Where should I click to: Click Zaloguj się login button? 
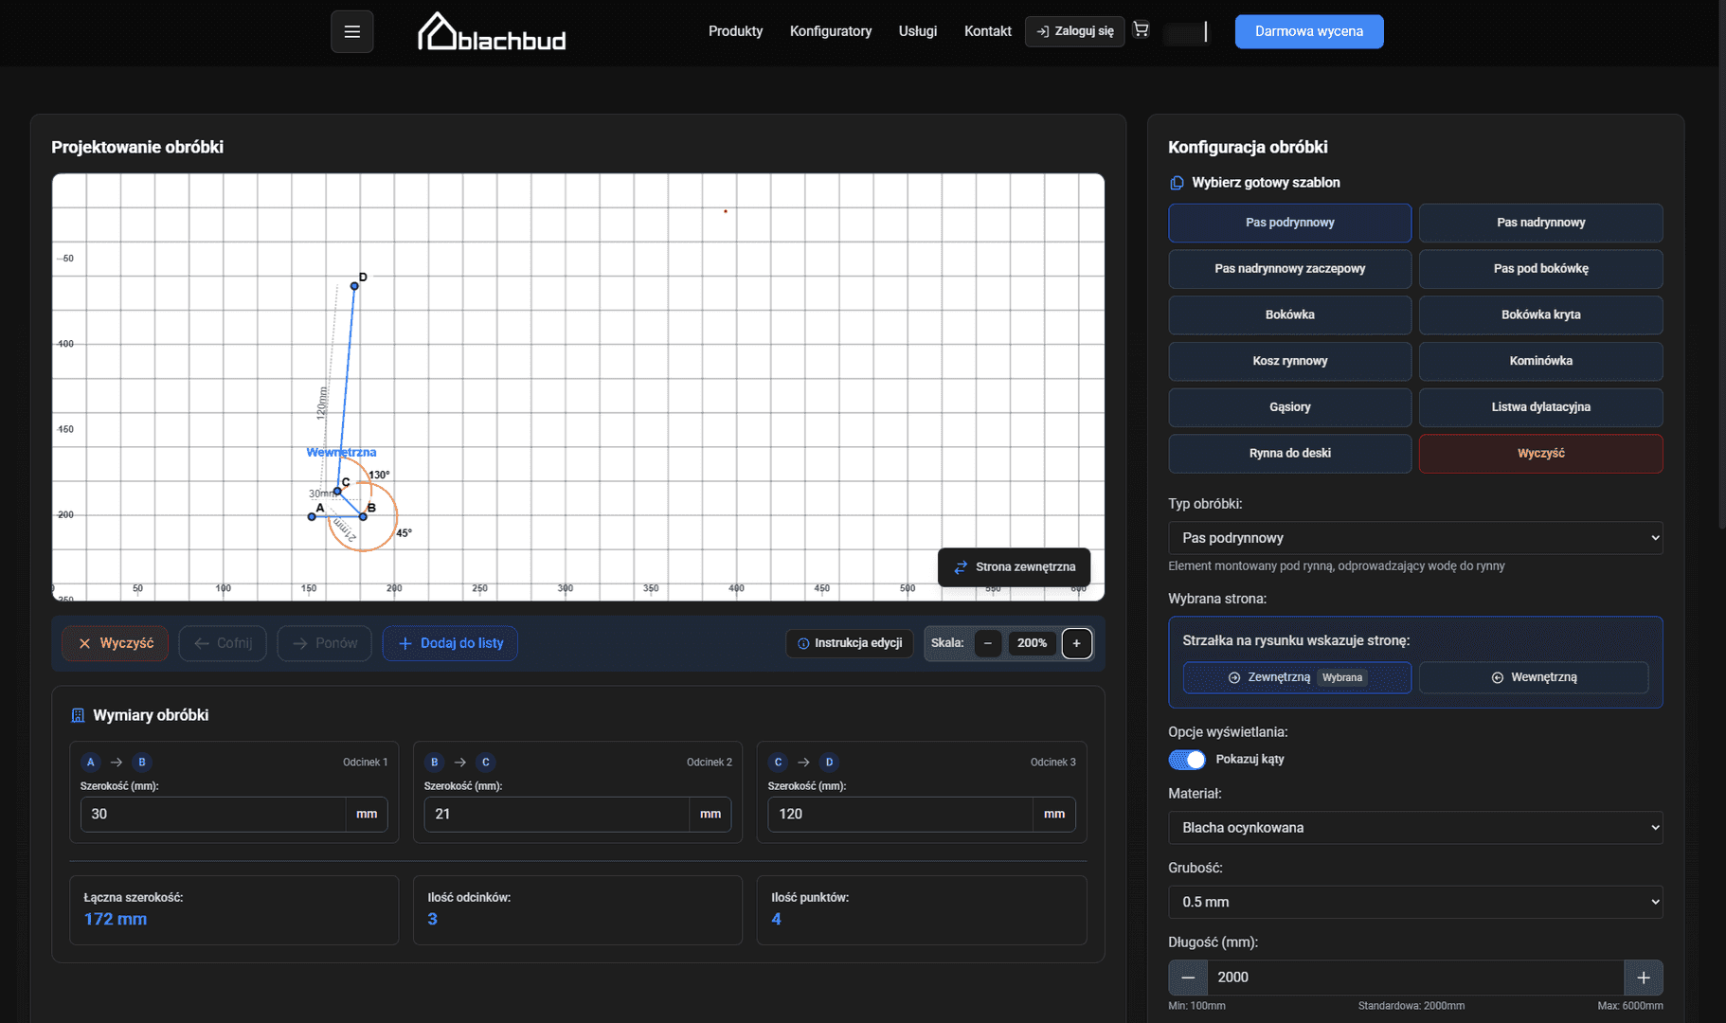(1074, 31)
